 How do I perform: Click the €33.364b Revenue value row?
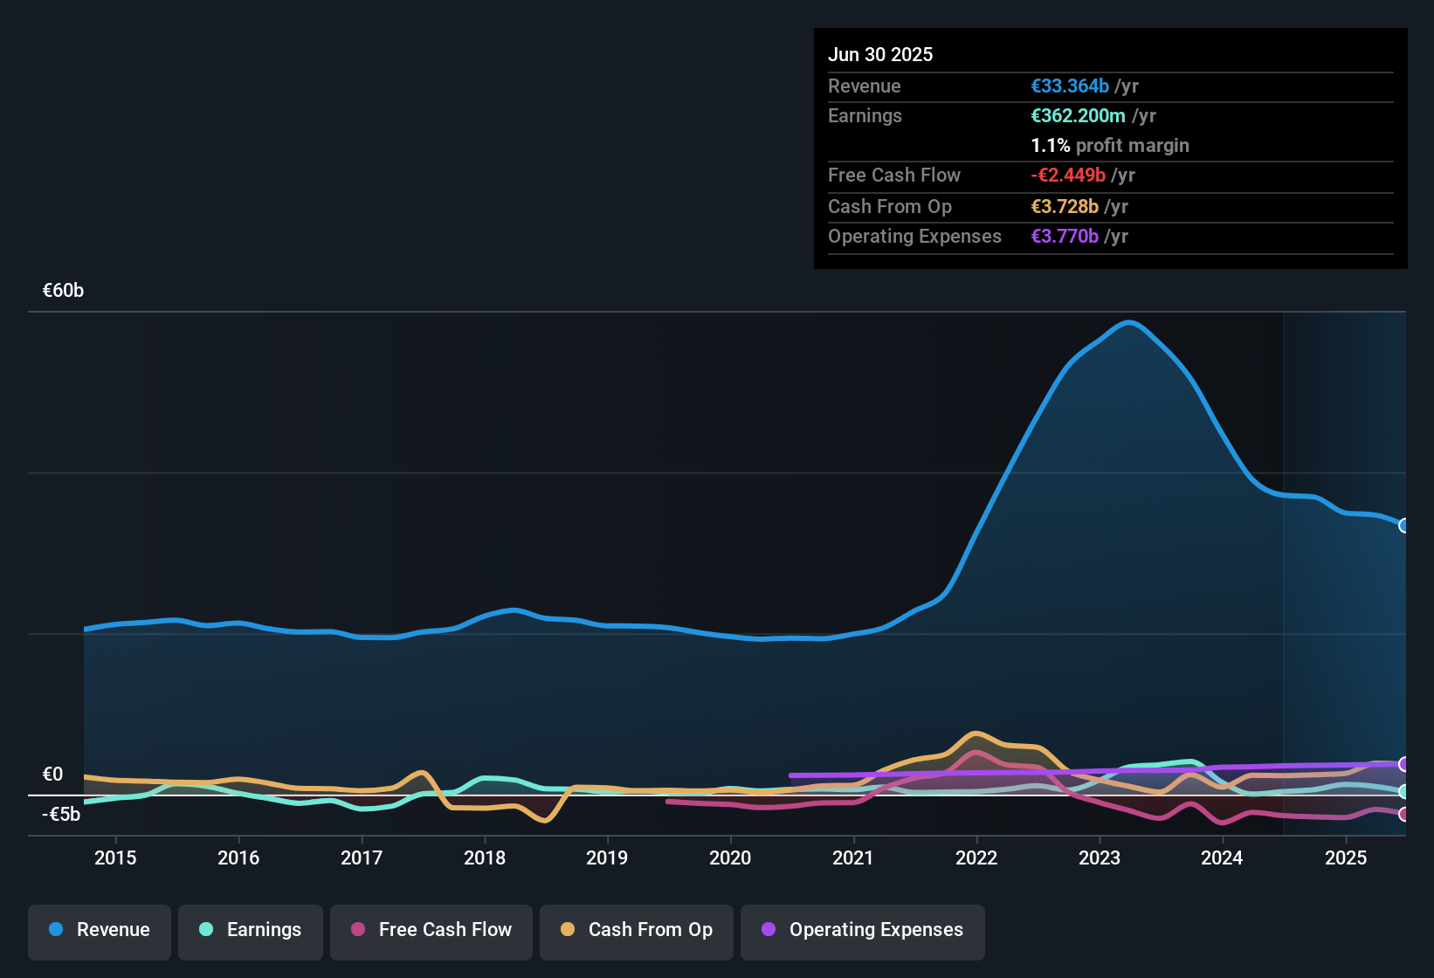click(x=1069, y=86)
